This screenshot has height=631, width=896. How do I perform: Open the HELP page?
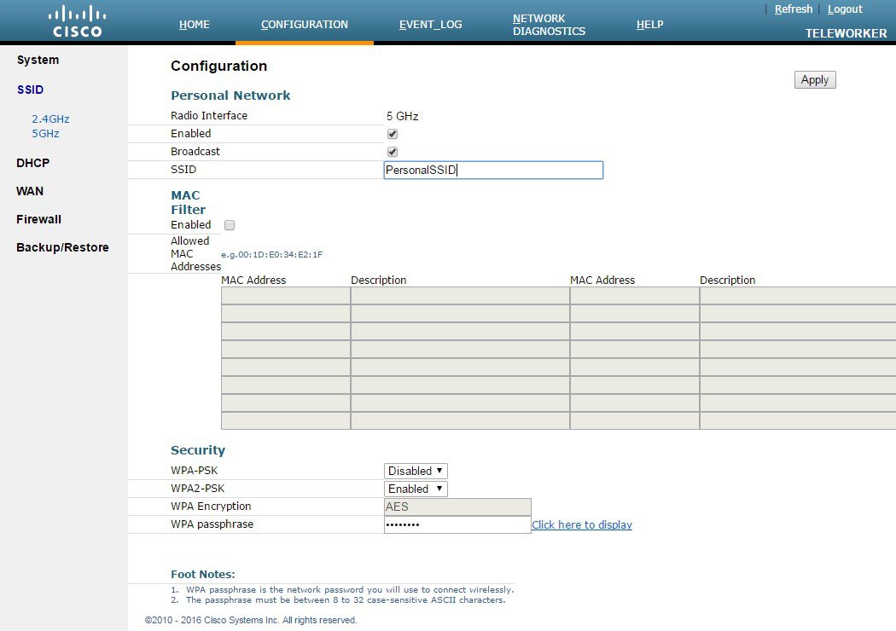[x=650, y=24]
